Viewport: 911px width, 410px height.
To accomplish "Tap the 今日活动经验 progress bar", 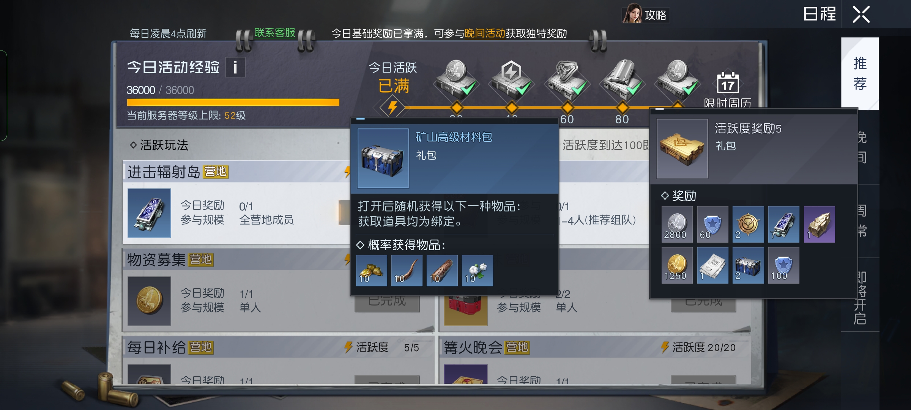I will 233,102.
